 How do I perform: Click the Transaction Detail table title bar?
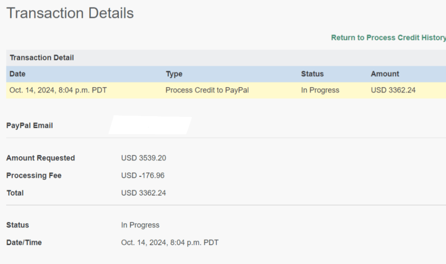click(x=42, y=58)
